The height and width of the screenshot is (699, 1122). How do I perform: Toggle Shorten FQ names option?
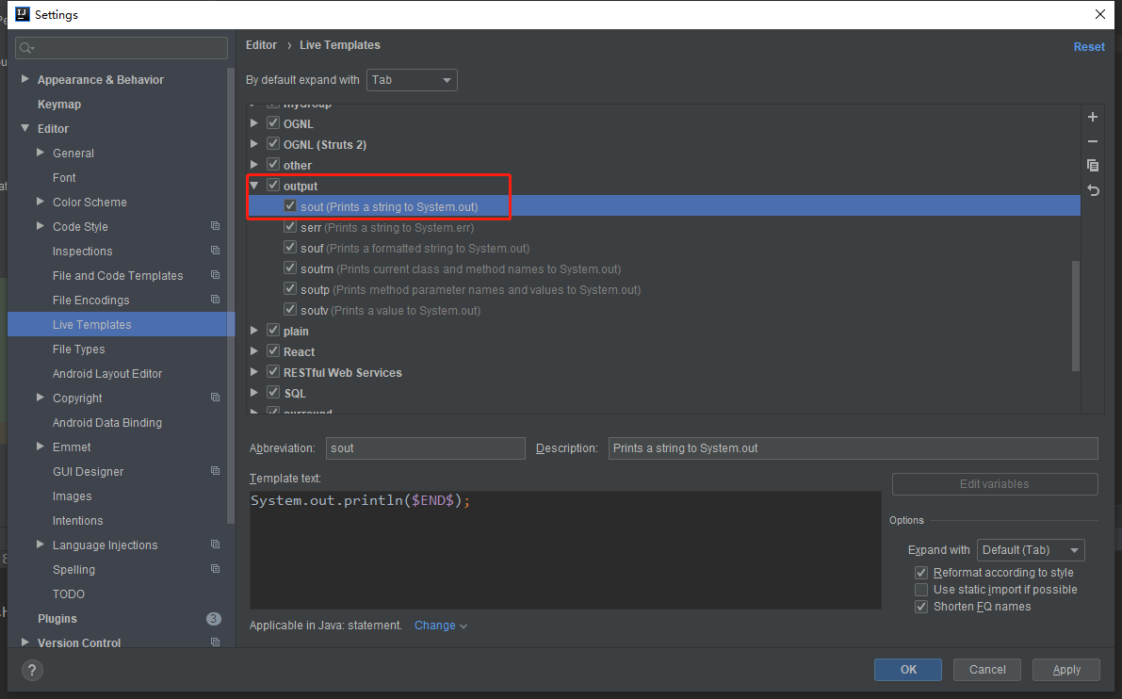pyautogui.click(x=921, y=607)
